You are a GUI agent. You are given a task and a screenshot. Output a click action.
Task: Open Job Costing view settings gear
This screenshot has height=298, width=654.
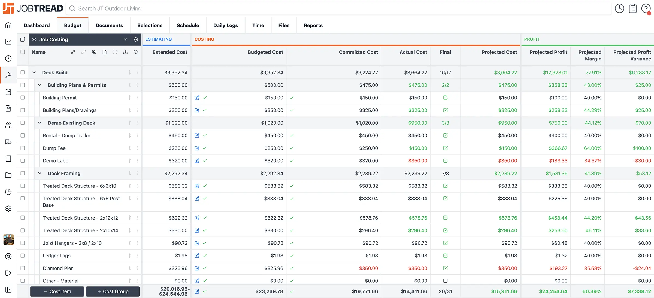136,39
